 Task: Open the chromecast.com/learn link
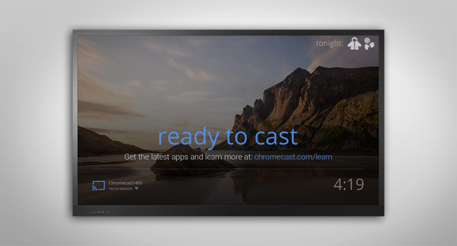pos(293,157)
